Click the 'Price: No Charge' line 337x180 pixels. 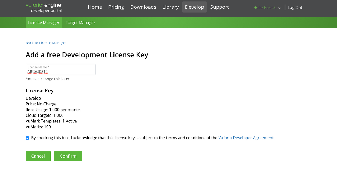click(x=41, y=104)
